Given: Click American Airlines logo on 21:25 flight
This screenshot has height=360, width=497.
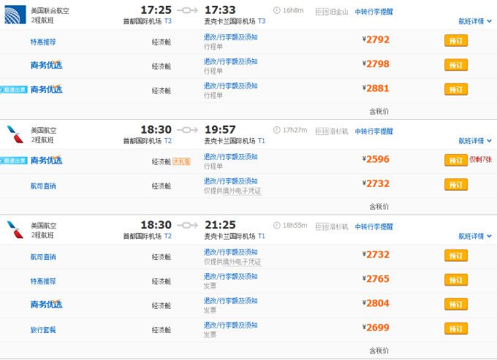Looking at the screenshot, I should coord(15,230).
